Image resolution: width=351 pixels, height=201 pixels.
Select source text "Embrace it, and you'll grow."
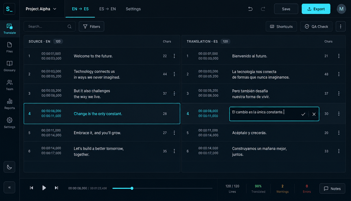pos(97,133)
